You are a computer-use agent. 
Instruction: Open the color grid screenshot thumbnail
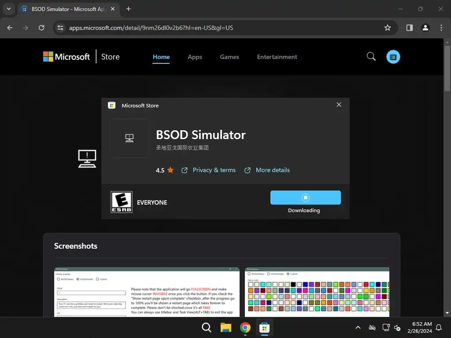click(317, 292)
